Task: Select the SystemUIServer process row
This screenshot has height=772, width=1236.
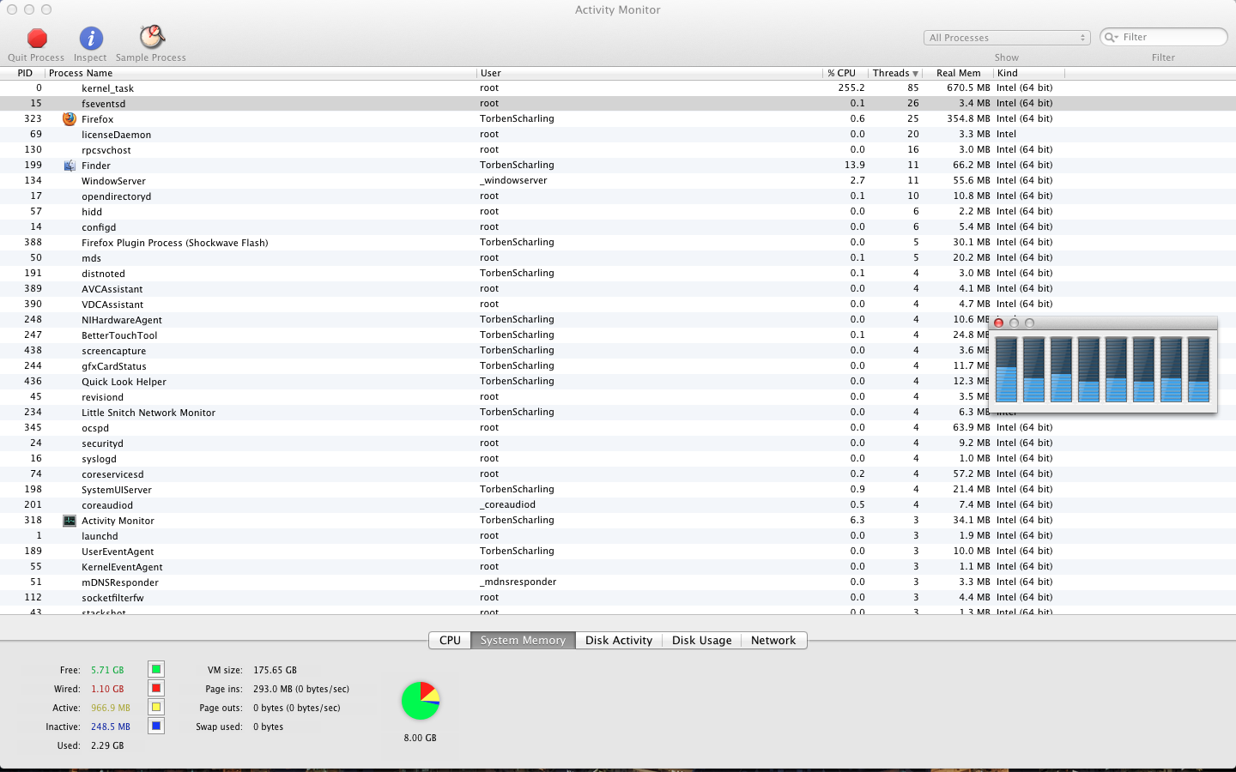Action: [618, 489]
